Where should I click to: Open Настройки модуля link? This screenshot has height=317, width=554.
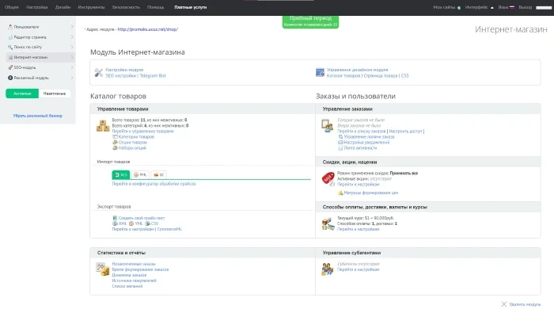point(124,70)
